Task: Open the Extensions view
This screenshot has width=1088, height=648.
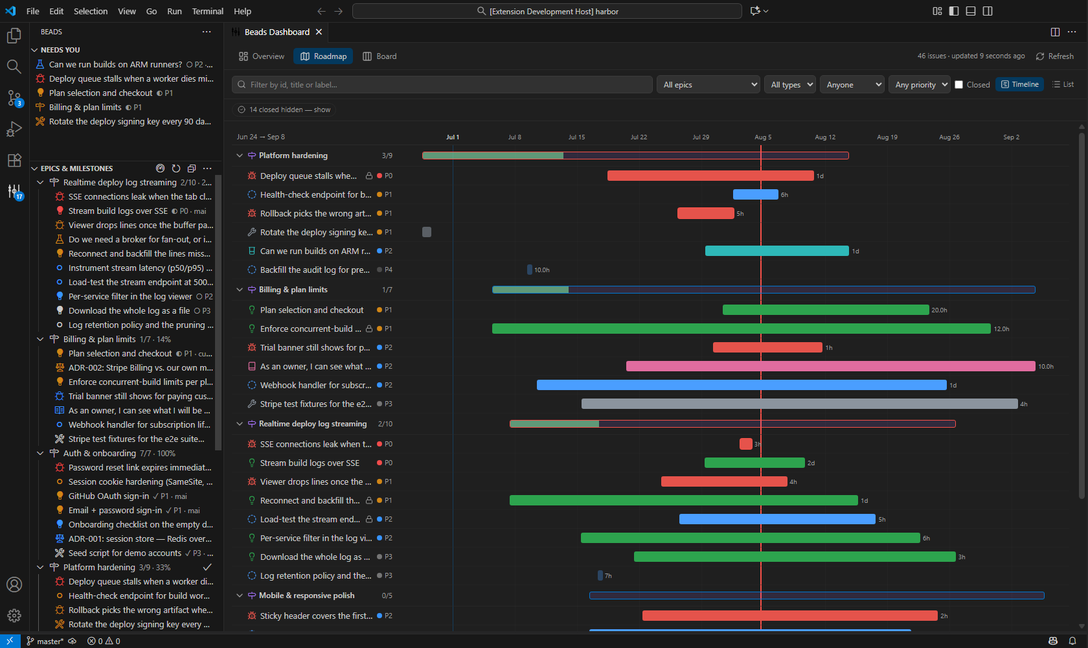Action: (14, 160)
